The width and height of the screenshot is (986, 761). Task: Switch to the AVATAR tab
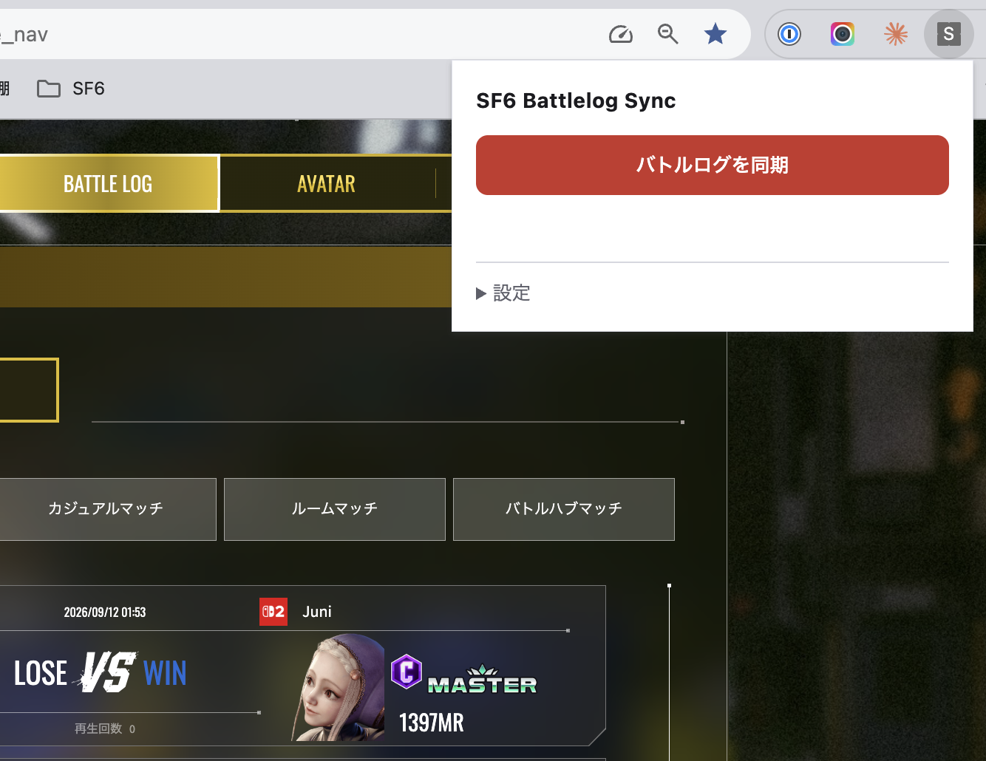326,183
